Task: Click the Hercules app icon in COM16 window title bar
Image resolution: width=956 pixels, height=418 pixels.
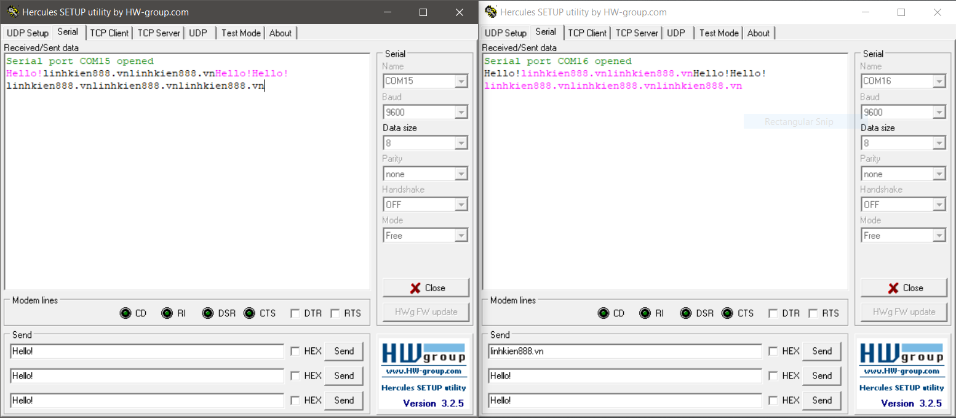Action: click(490, 12)
